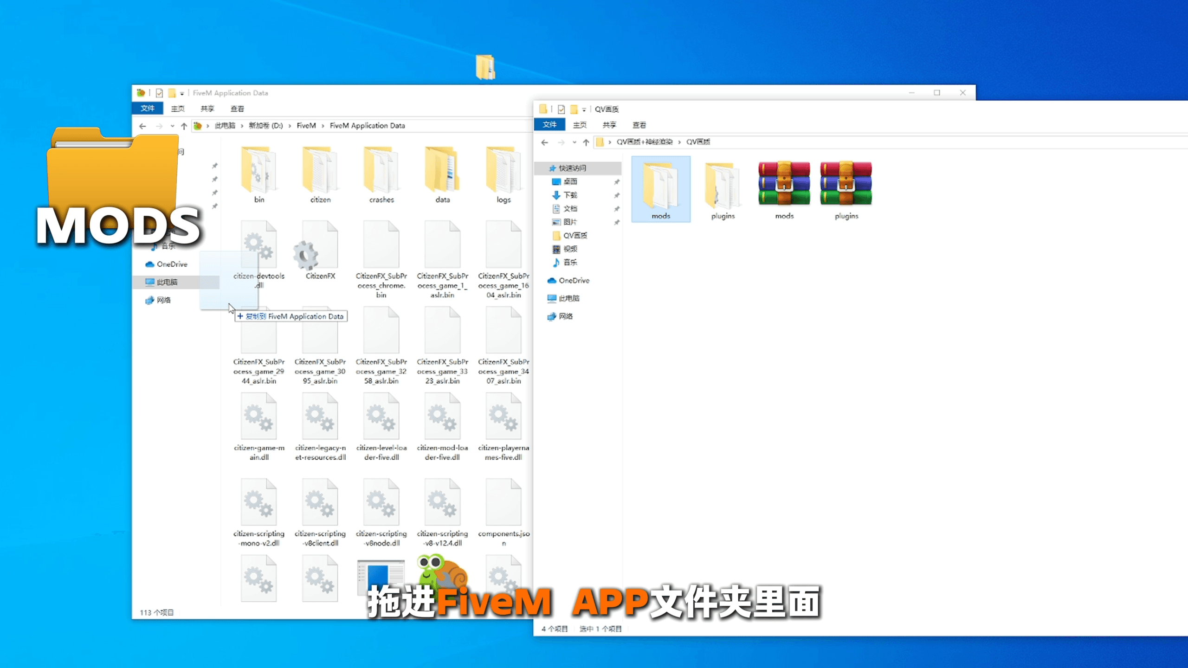Toggle properties checkmark in QV title bar
This screenshot has width=1188, height=668.
coord(561,109)
